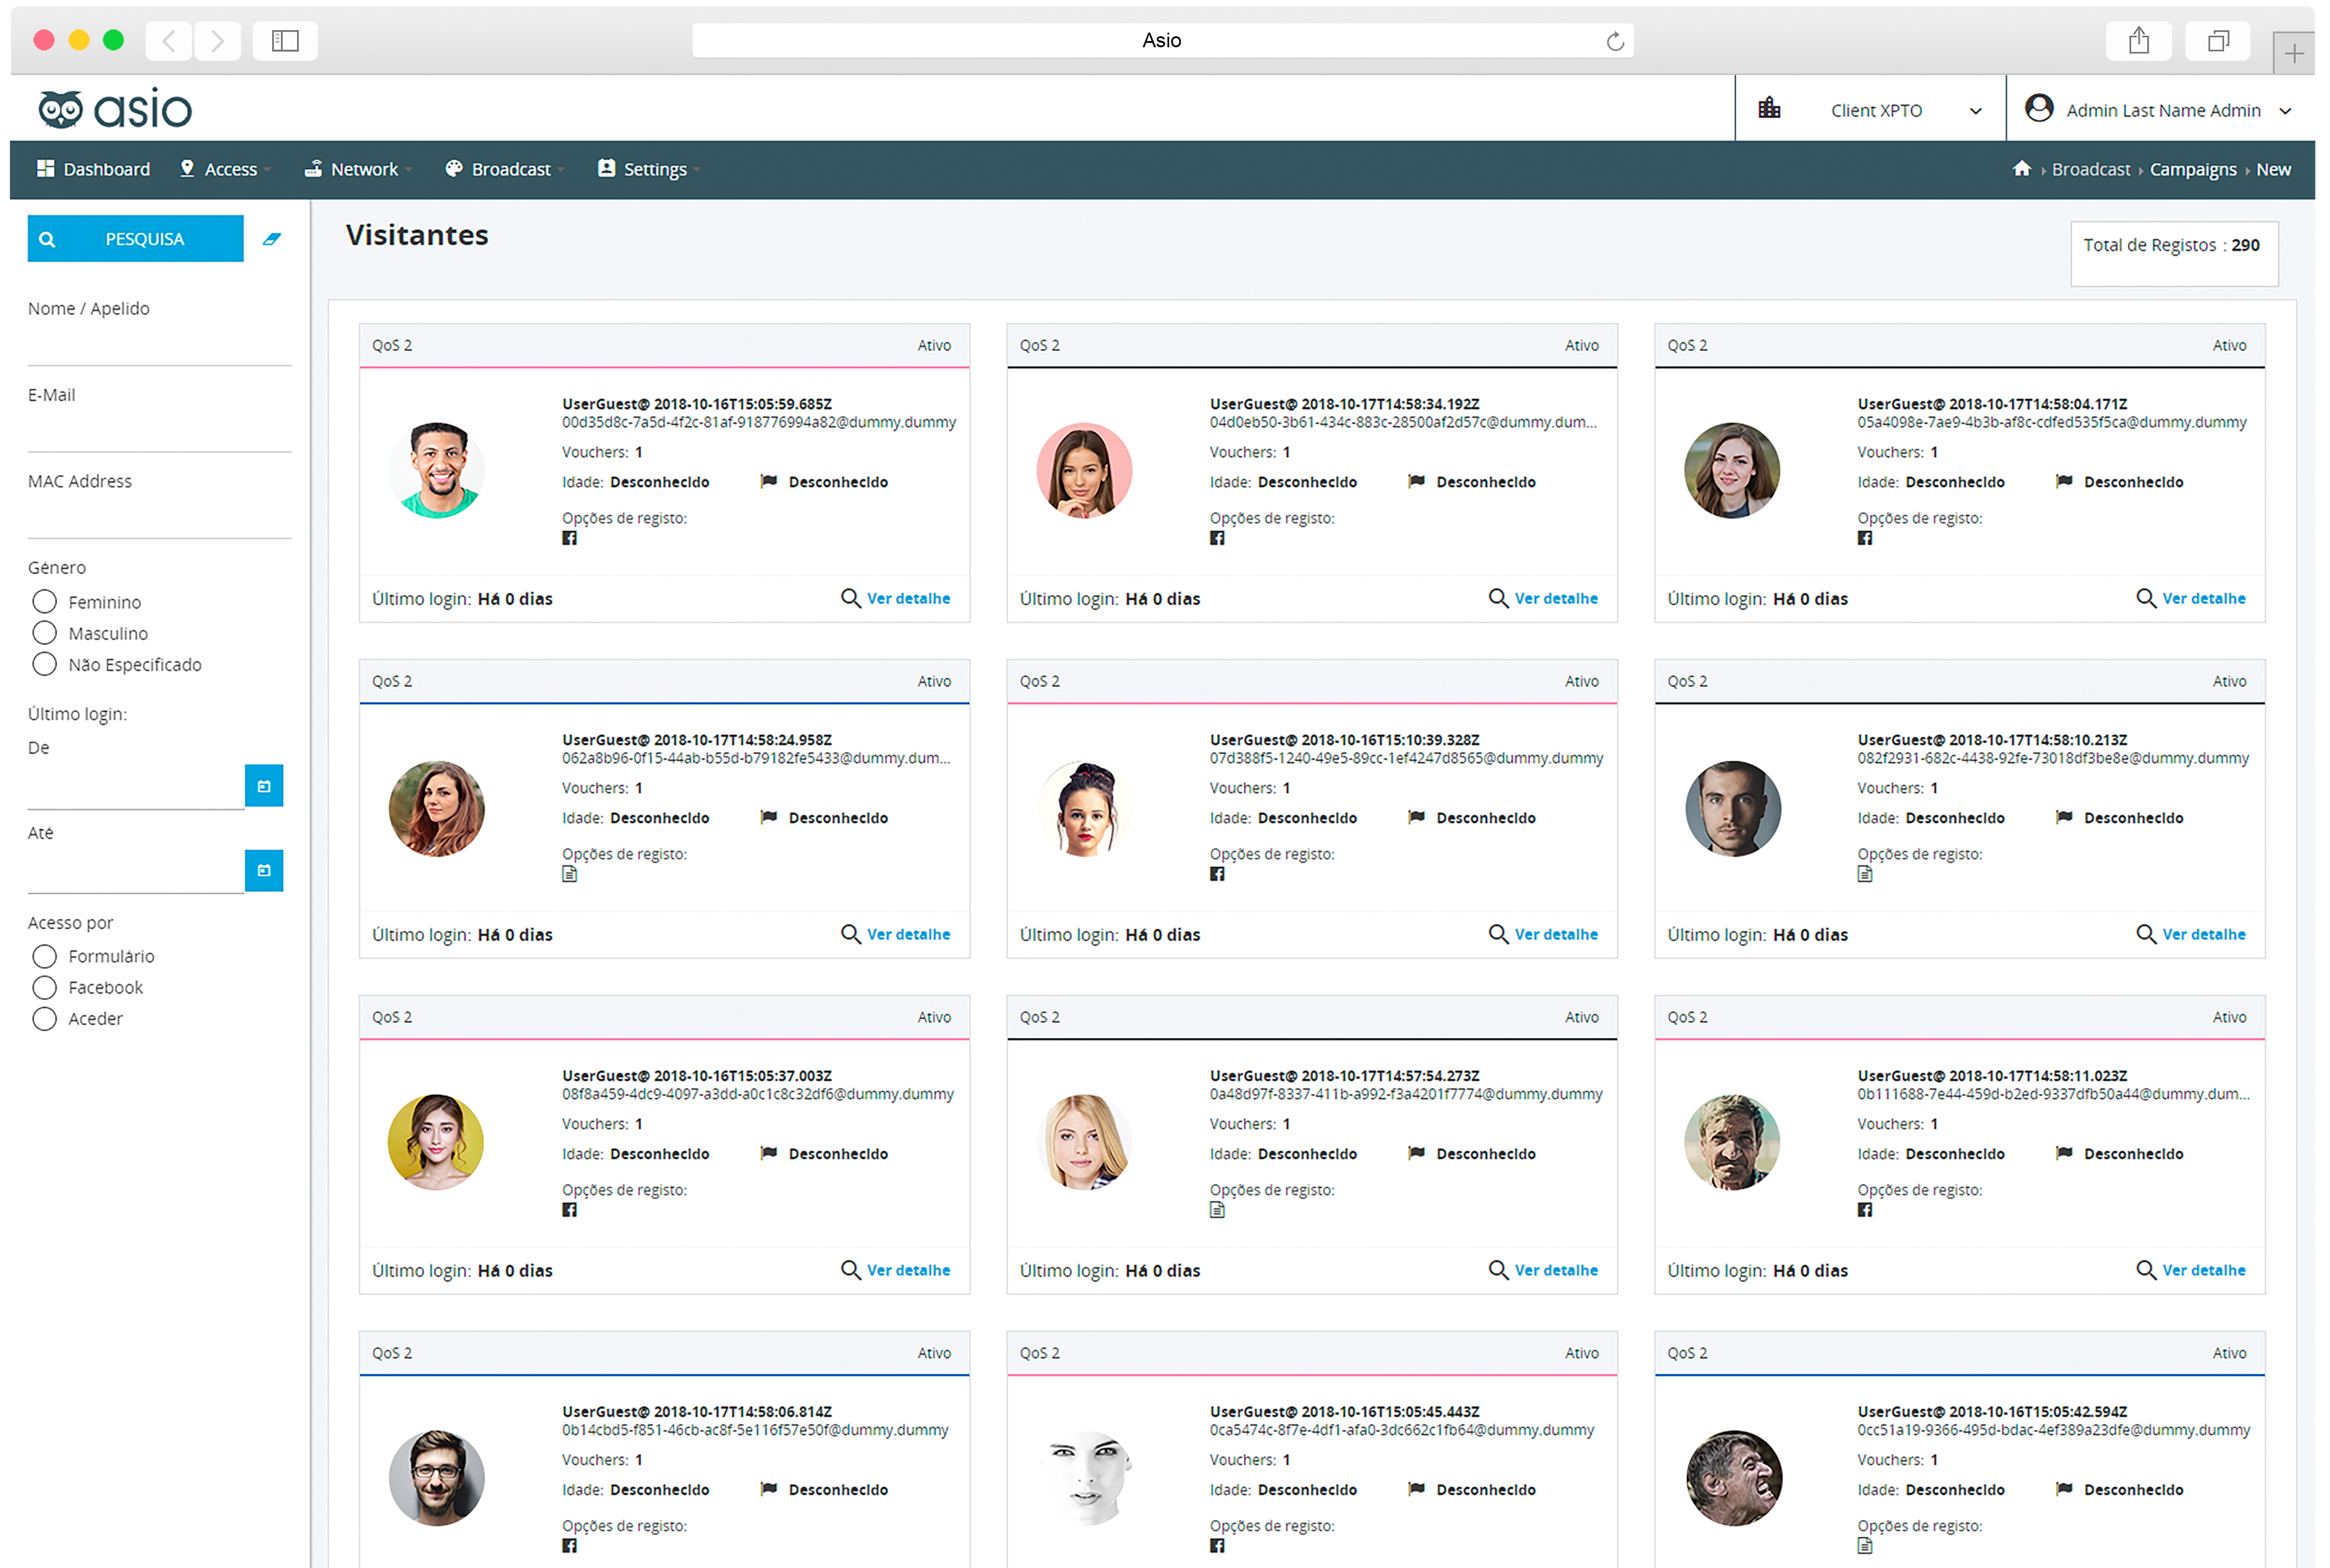Open Ver detalhe for 0a48d97f visitor
This screenshot has height=1568, width=2330.
(1556, 1270)
